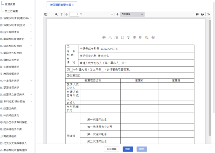This screenshot has width=215, height=153.
Task: Click the page number input field
Action: click(x=74, y=14)
